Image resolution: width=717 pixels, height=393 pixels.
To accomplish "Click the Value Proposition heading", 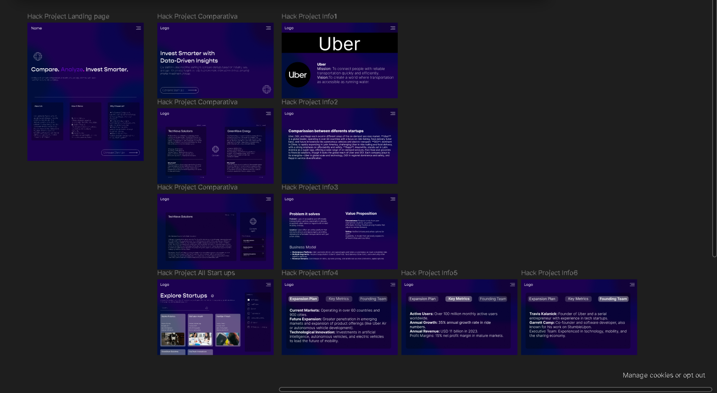I will 361,213.
